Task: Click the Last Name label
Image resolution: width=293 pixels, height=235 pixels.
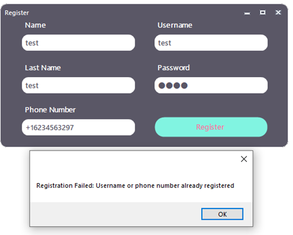Action: [43, 68]
